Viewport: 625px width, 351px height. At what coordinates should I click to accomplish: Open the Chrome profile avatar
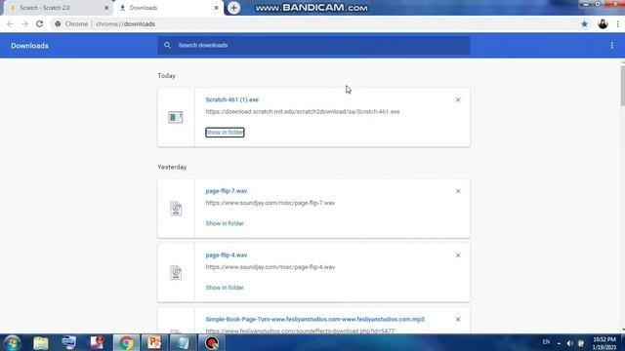(x=603, y=23)
